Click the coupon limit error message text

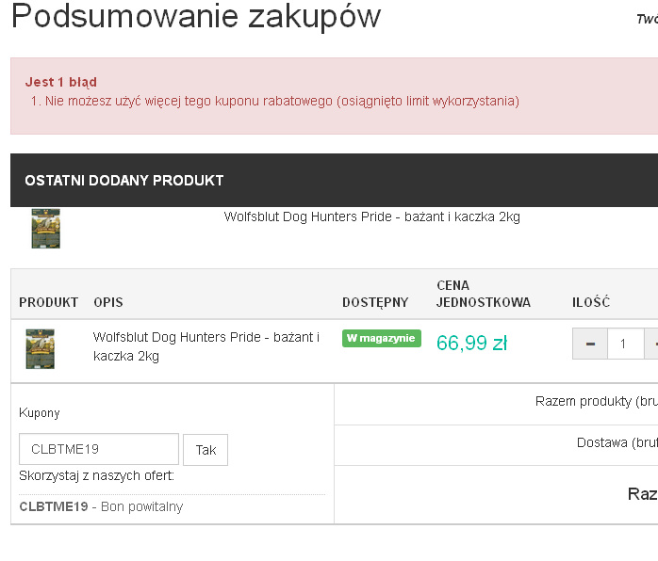pos(275,101)
